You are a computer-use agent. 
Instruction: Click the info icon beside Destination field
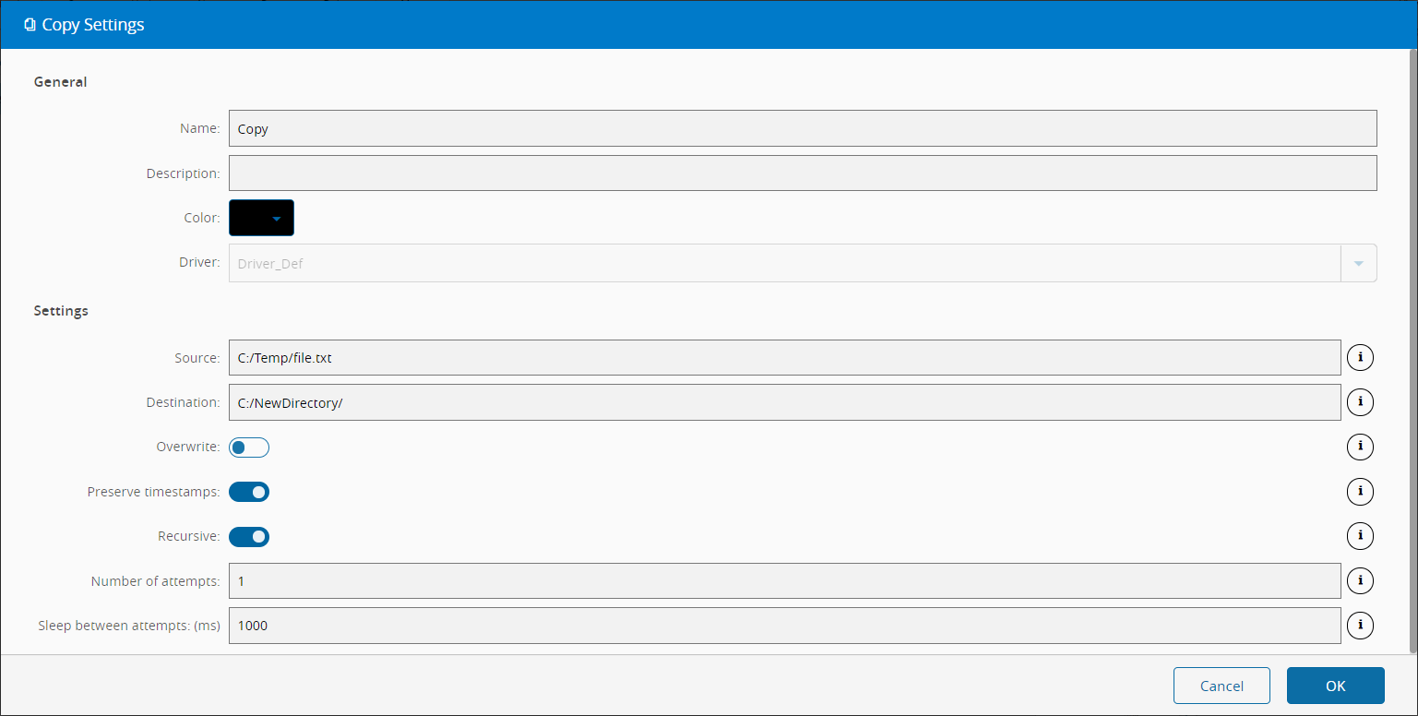pyautogui.click(x=1360, y=402)
